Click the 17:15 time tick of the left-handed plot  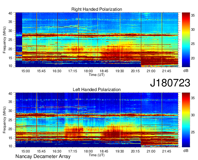click(73, 151)
